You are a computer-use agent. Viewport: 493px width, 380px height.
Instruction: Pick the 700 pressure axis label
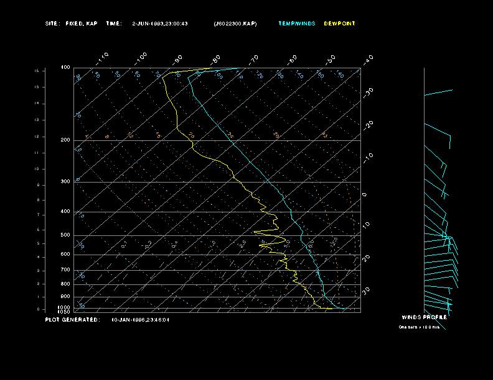(x=65, y=270)
